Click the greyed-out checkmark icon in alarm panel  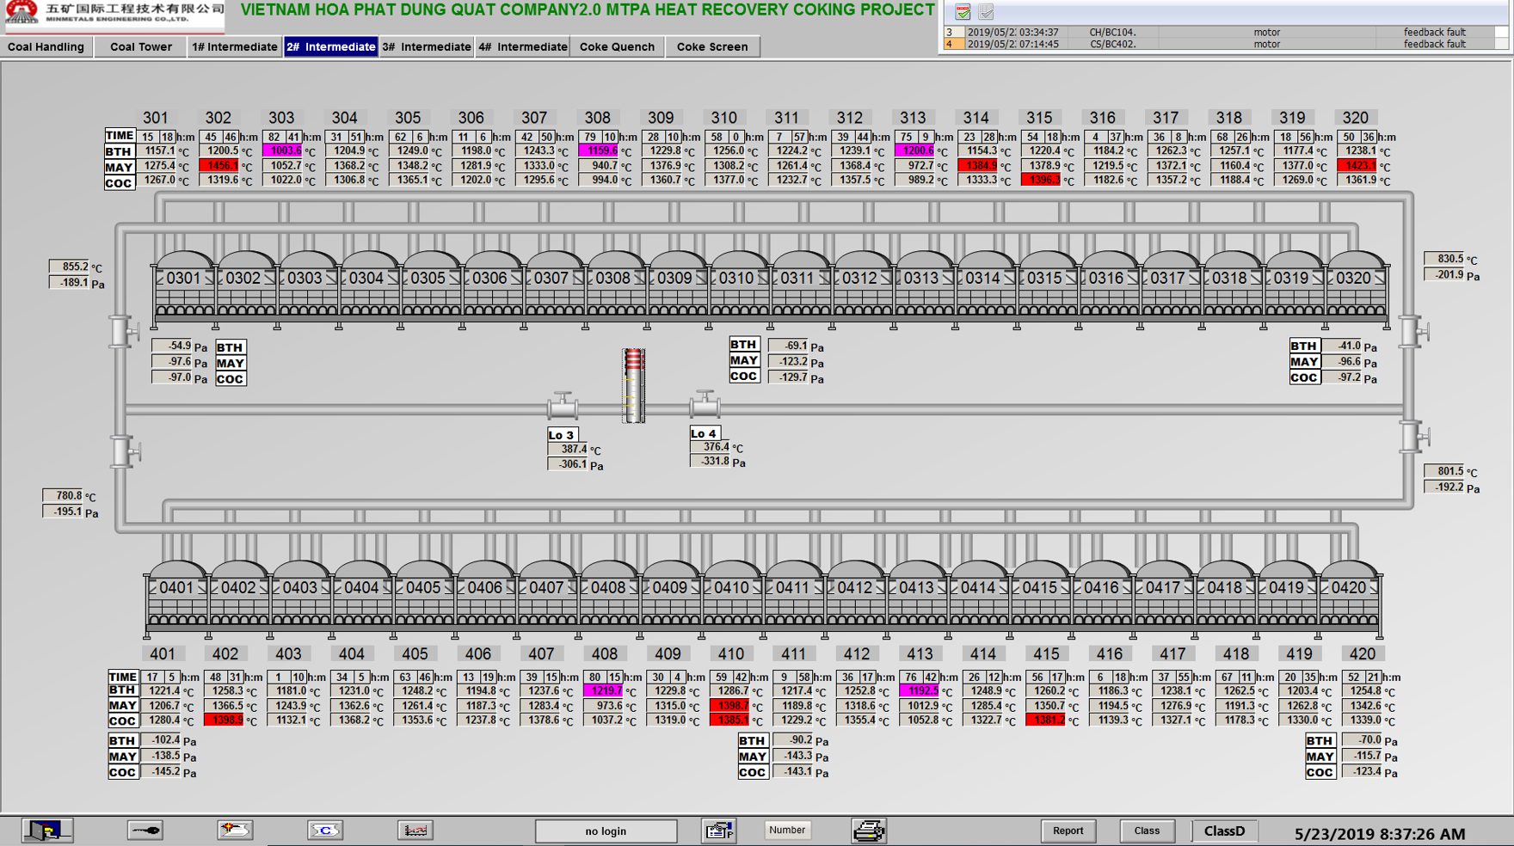click(986, 12)
